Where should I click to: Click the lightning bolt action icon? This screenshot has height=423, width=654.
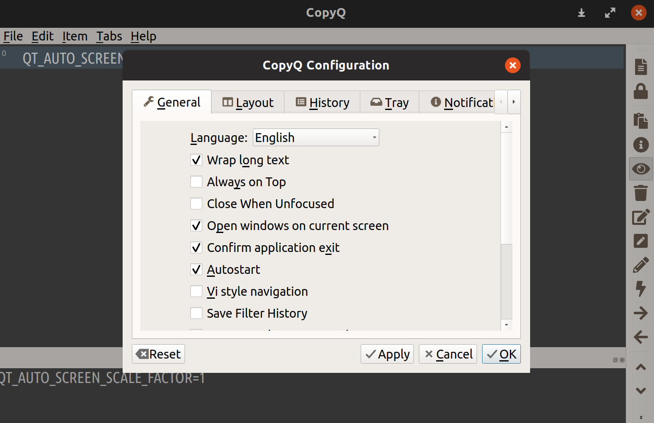point(641,289)
